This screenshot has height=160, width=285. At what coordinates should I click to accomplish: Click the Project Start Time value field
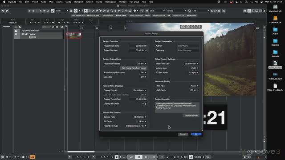[x=138, y=46]
